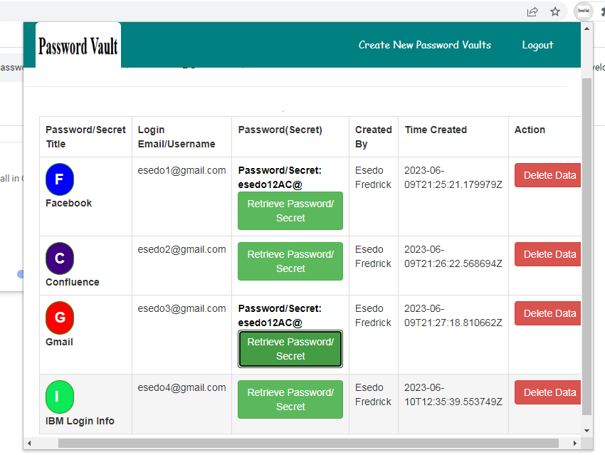
Task: Click the Facebook title text
Action: (68, 204)
